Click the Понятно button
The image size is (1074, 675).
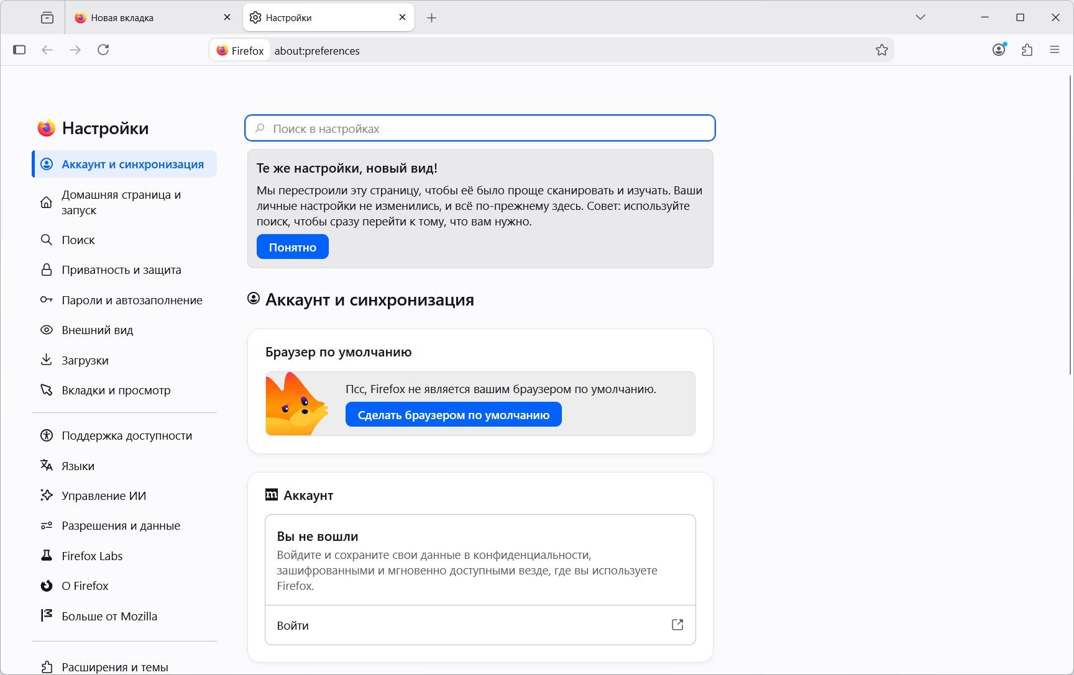click(293, 247)
